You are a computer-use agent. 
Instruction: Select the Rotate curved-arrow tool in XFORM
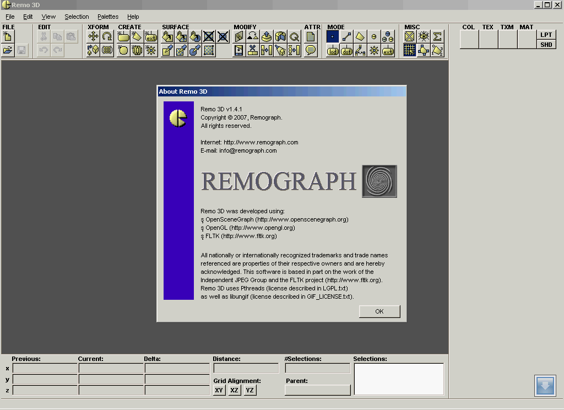pyautogui.click(x=107, y=36)
